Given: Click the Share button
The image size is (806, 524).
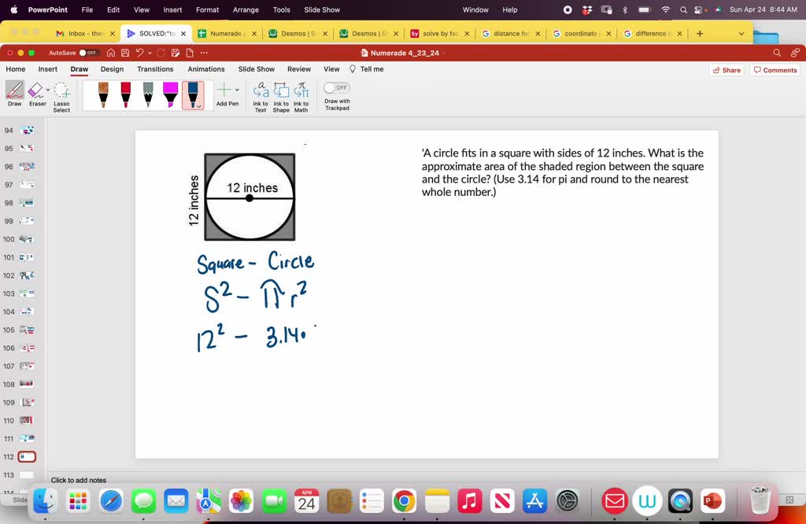Looking at the screenshot, I should [x=726, y=70].
